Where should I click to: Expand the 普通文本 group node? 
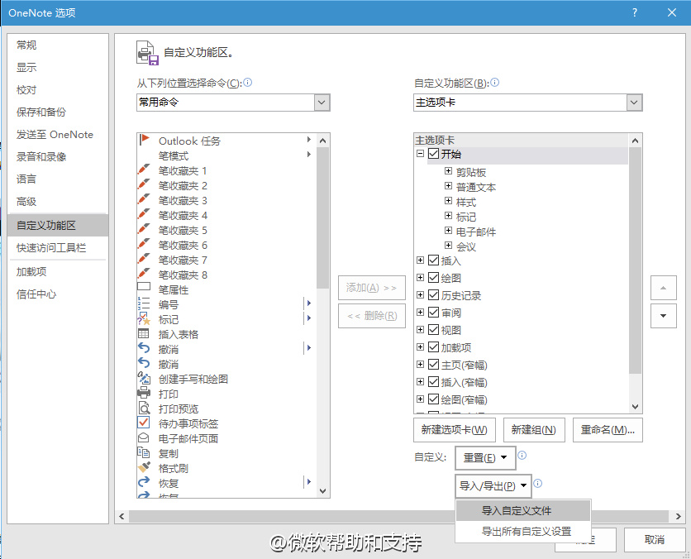click(x=448, y=186)
